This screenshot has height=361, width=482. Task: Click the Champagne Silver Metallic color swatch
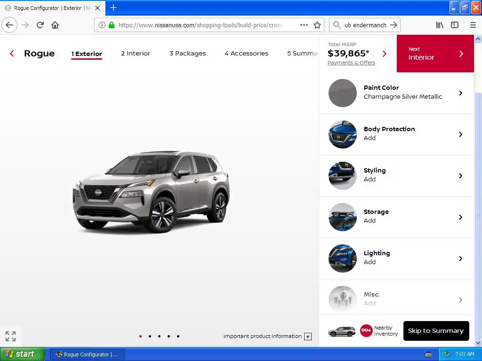[343, 93]
